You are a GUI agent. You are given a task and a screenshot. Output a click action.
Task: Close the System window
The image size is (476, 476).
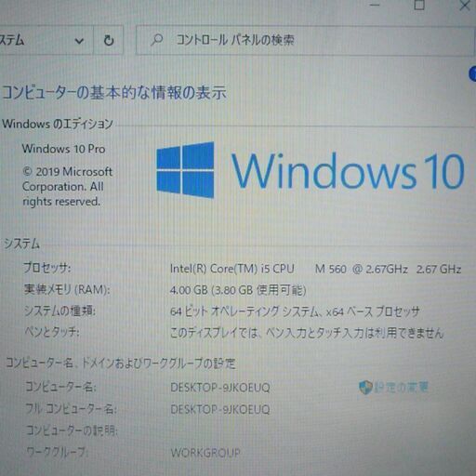point(465,6)
